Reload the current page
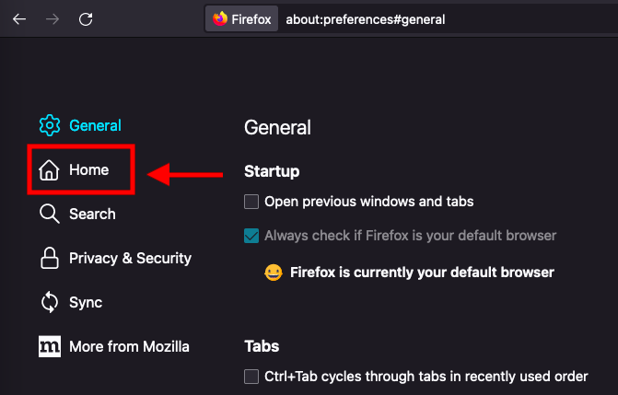 pyautogui.click(x=86, y=18)
